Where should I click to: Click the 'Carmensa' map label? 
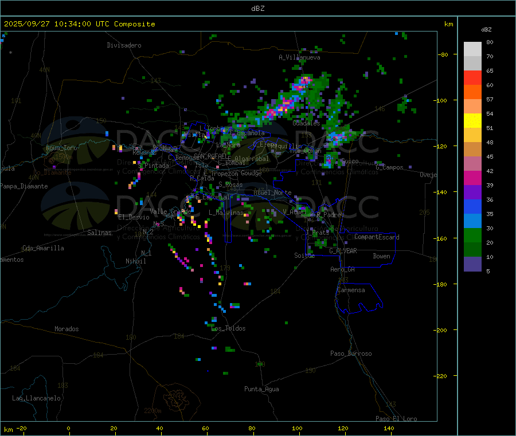pos(351,290)
